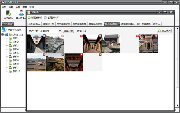Switch to 群发消息文字 tab
Image resolution: width=180 pixels, height=113 pixels.
[95, 24]
